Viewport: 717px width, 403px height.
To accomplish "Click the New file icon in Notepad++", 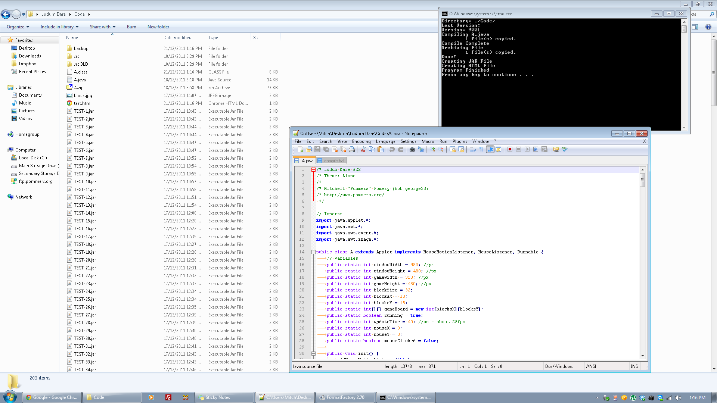I will coord(300,149).
